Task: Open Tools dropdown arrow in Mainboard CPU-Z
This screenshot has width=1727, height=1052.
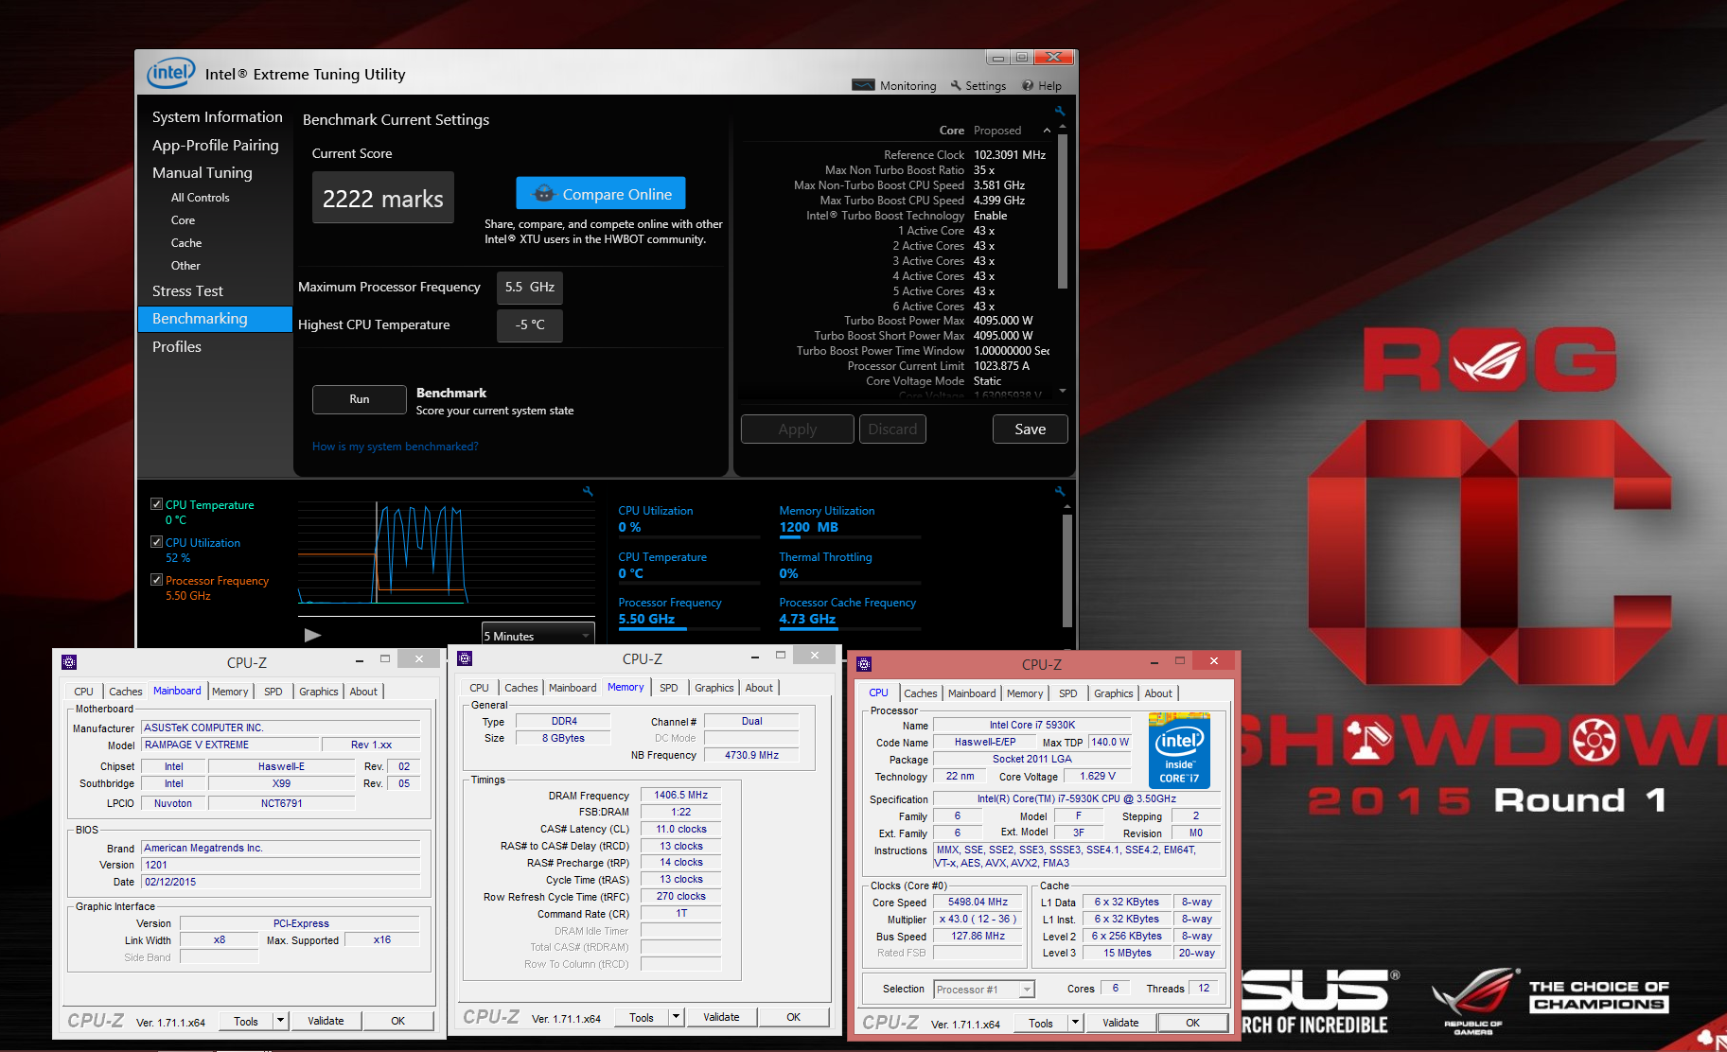Action: pyautogui.click(x=280, y=1021)
